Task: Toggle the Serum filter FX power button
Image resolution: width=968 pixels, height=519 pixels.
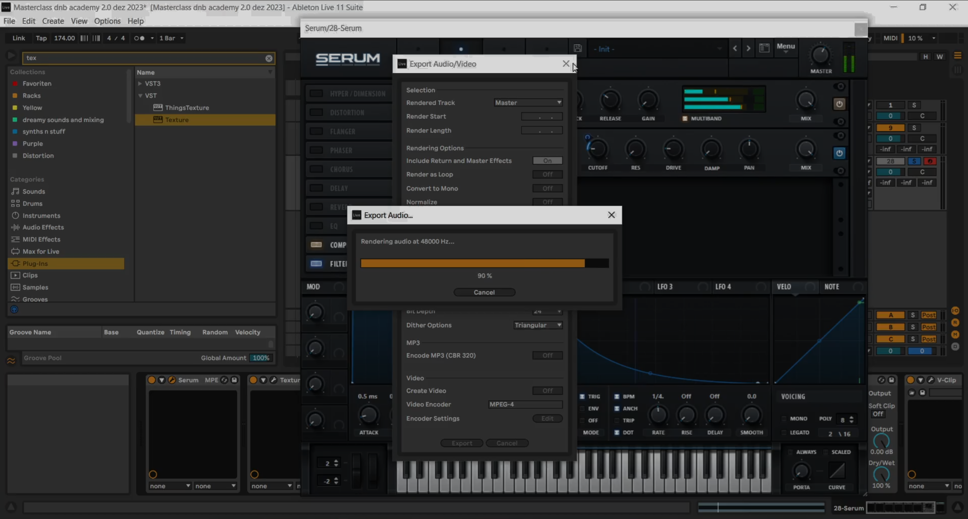Action: coord(839,153)
